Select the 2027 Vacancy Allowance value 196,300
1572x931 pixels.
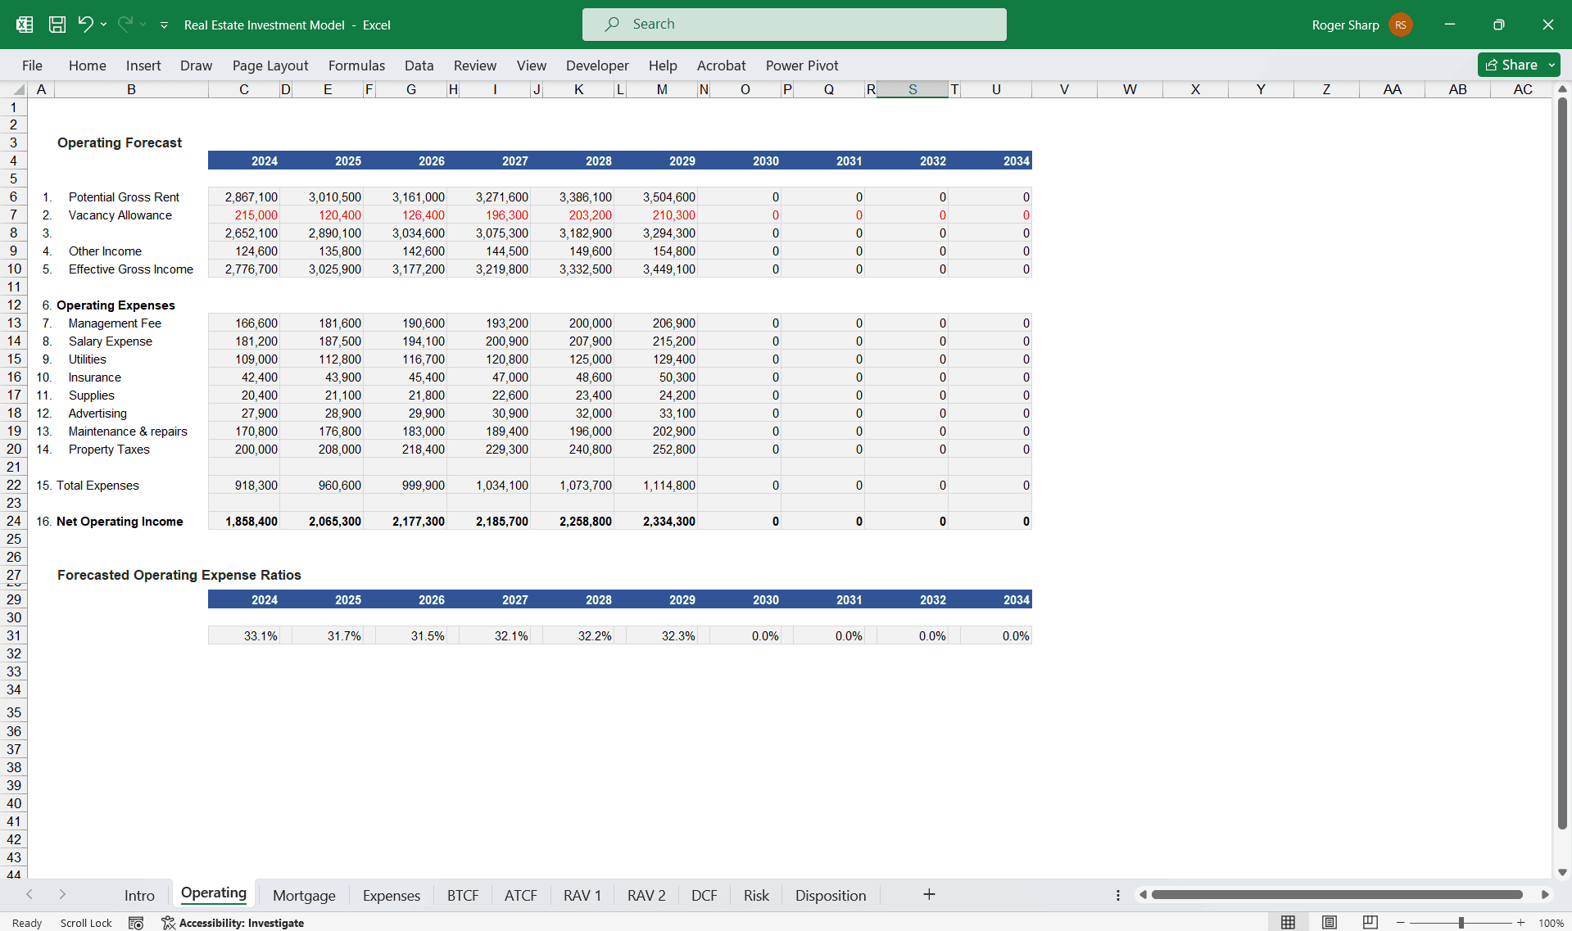point(495,215)
